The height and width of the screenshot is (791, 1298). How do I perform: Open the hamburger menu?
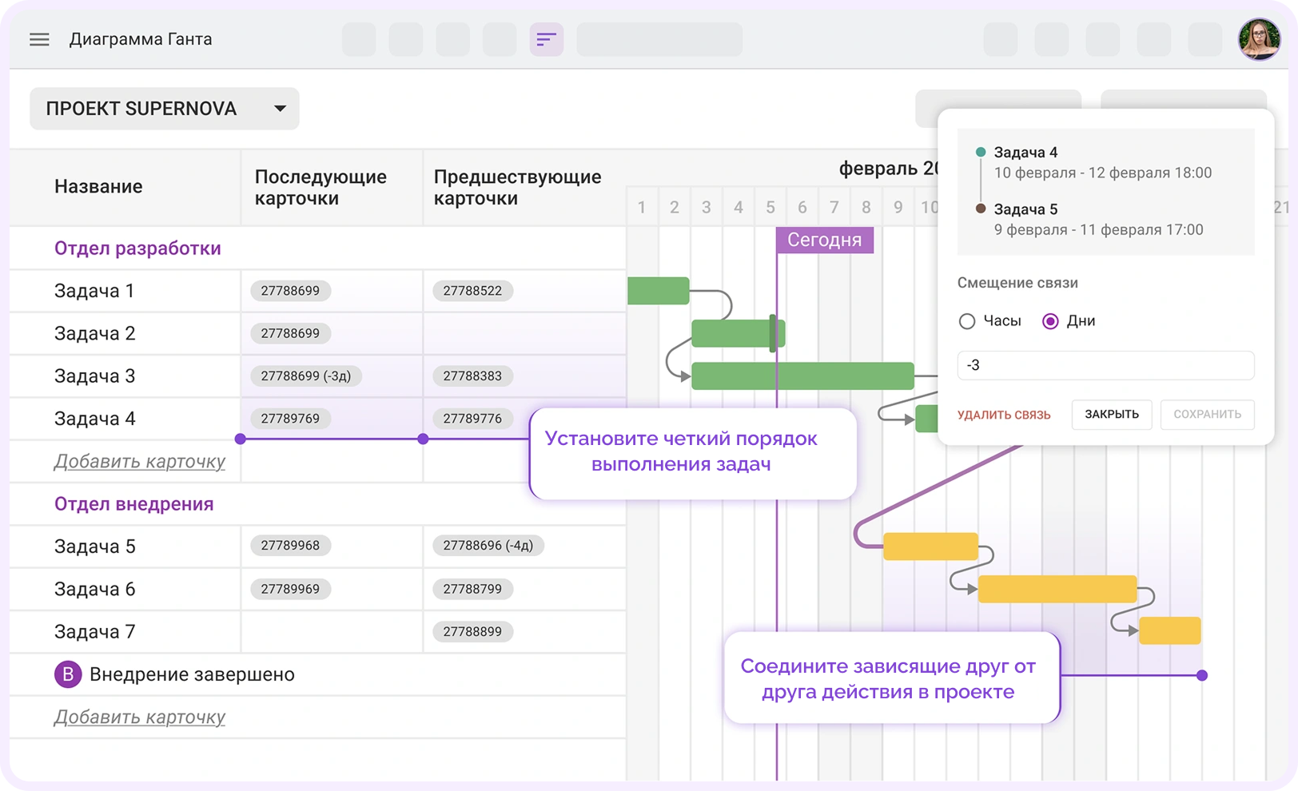[39, 39]
